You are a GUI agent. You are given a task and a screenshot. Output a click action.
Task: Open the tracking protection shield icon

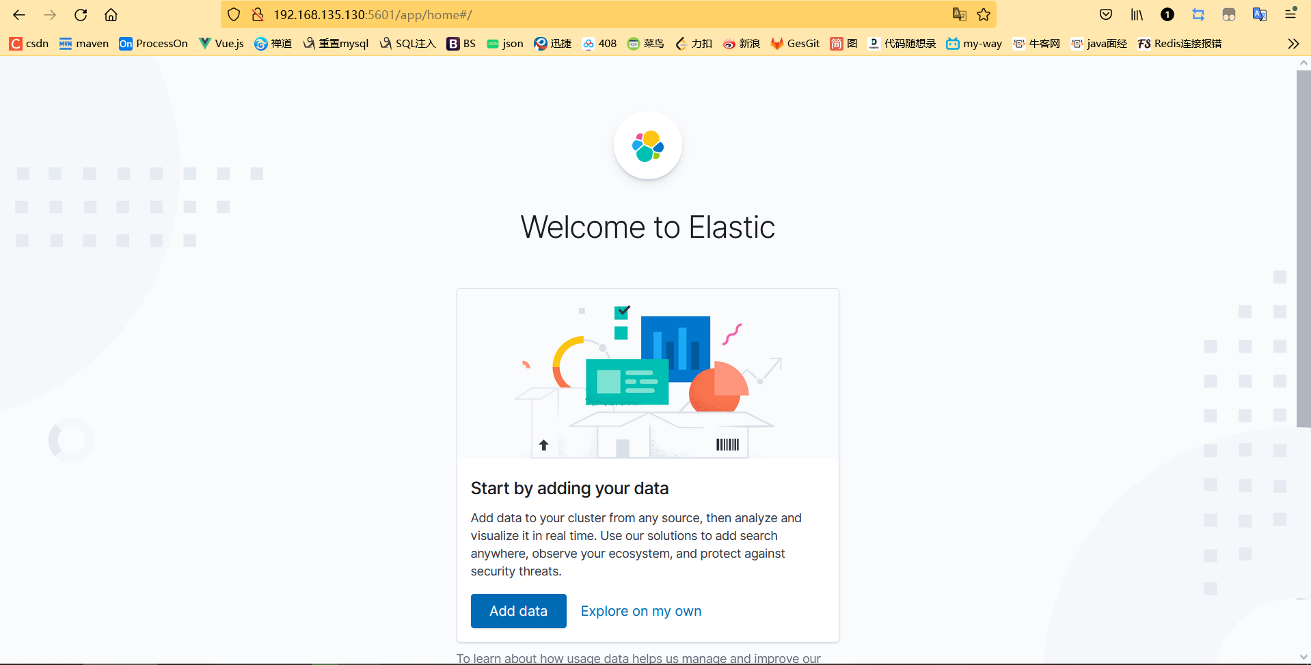pos(234,14)
